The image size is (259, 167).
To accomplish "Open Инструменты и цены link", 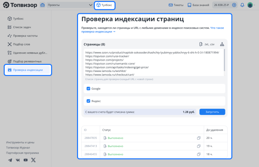I will pos(20,142).
